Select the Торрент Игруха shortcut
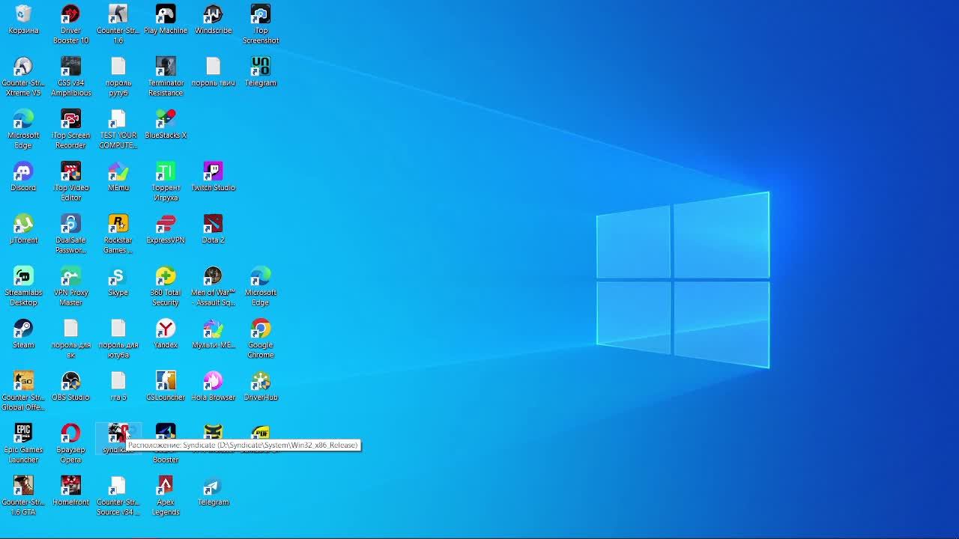Screen dimensions: 959x539 click(x=166, y=181)
